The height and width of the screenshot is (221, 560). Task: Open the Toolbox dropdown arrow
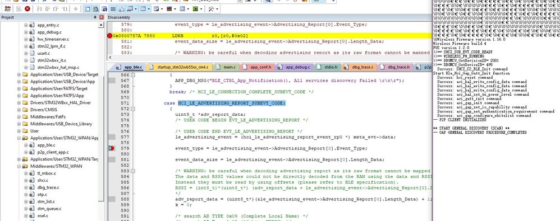click(x=217, y=8)
